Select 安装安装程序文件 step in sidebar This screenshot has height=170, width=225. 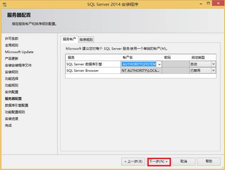[18, 65]
